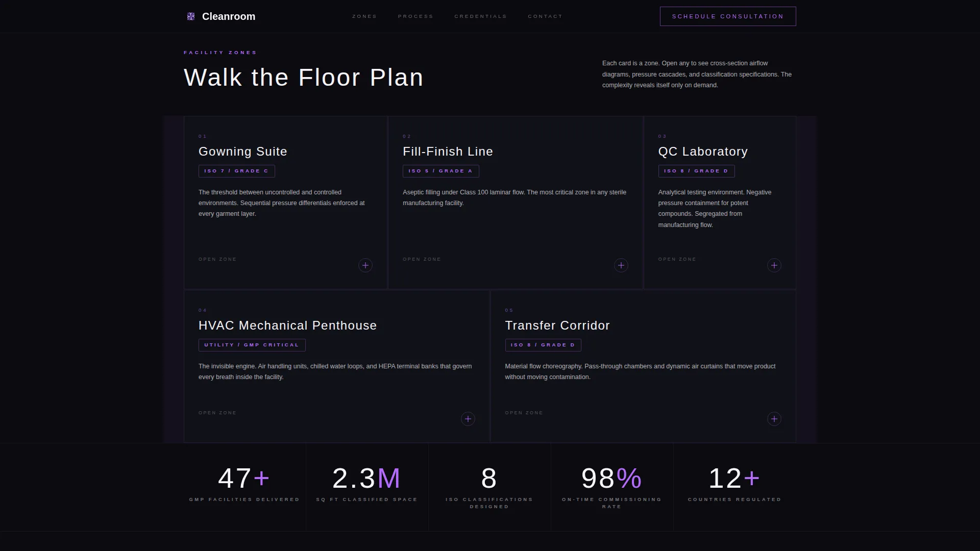This screenshot has width=980, height=551.
Task: Expand the HVAC Mechanical Penthouse plus icon
Action: tap(468, 419)
